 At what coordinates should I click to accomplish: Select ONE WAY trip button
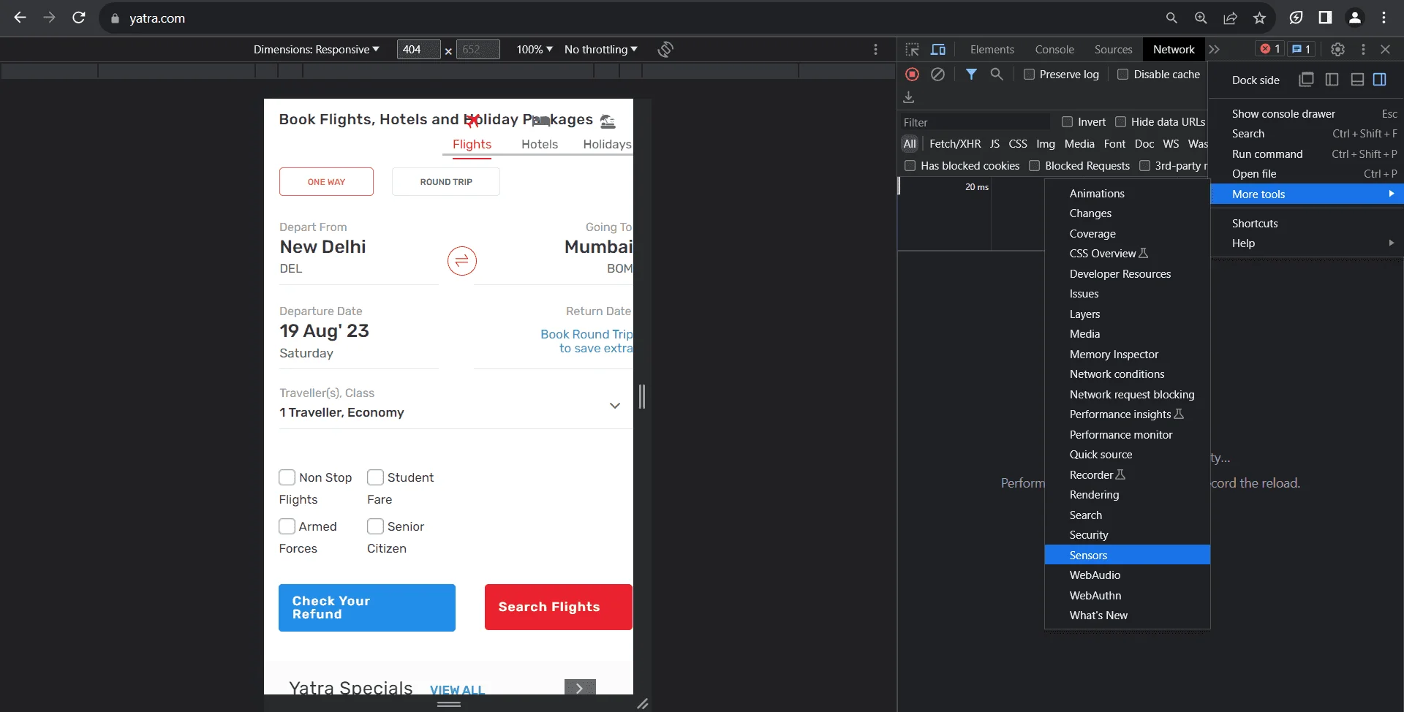point(326,181)
